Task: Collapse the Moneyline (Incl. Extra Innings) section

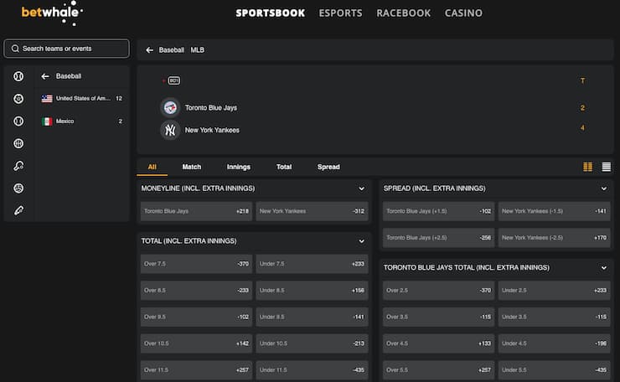Action: [361, 188]
